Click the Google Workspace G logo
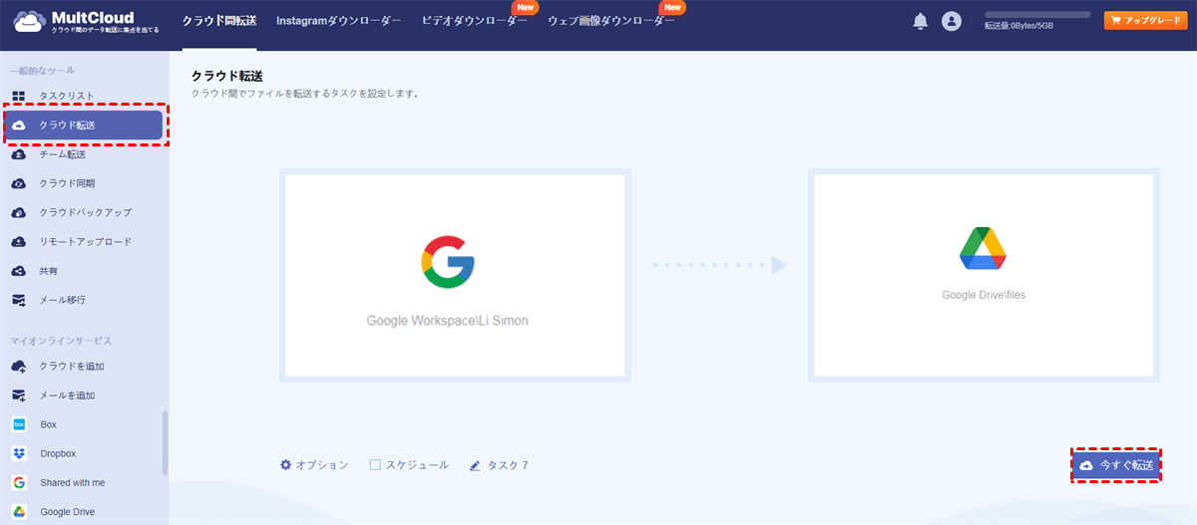Screen dimensions: 1197x525 pyautogui.click(x=447, y=263)
